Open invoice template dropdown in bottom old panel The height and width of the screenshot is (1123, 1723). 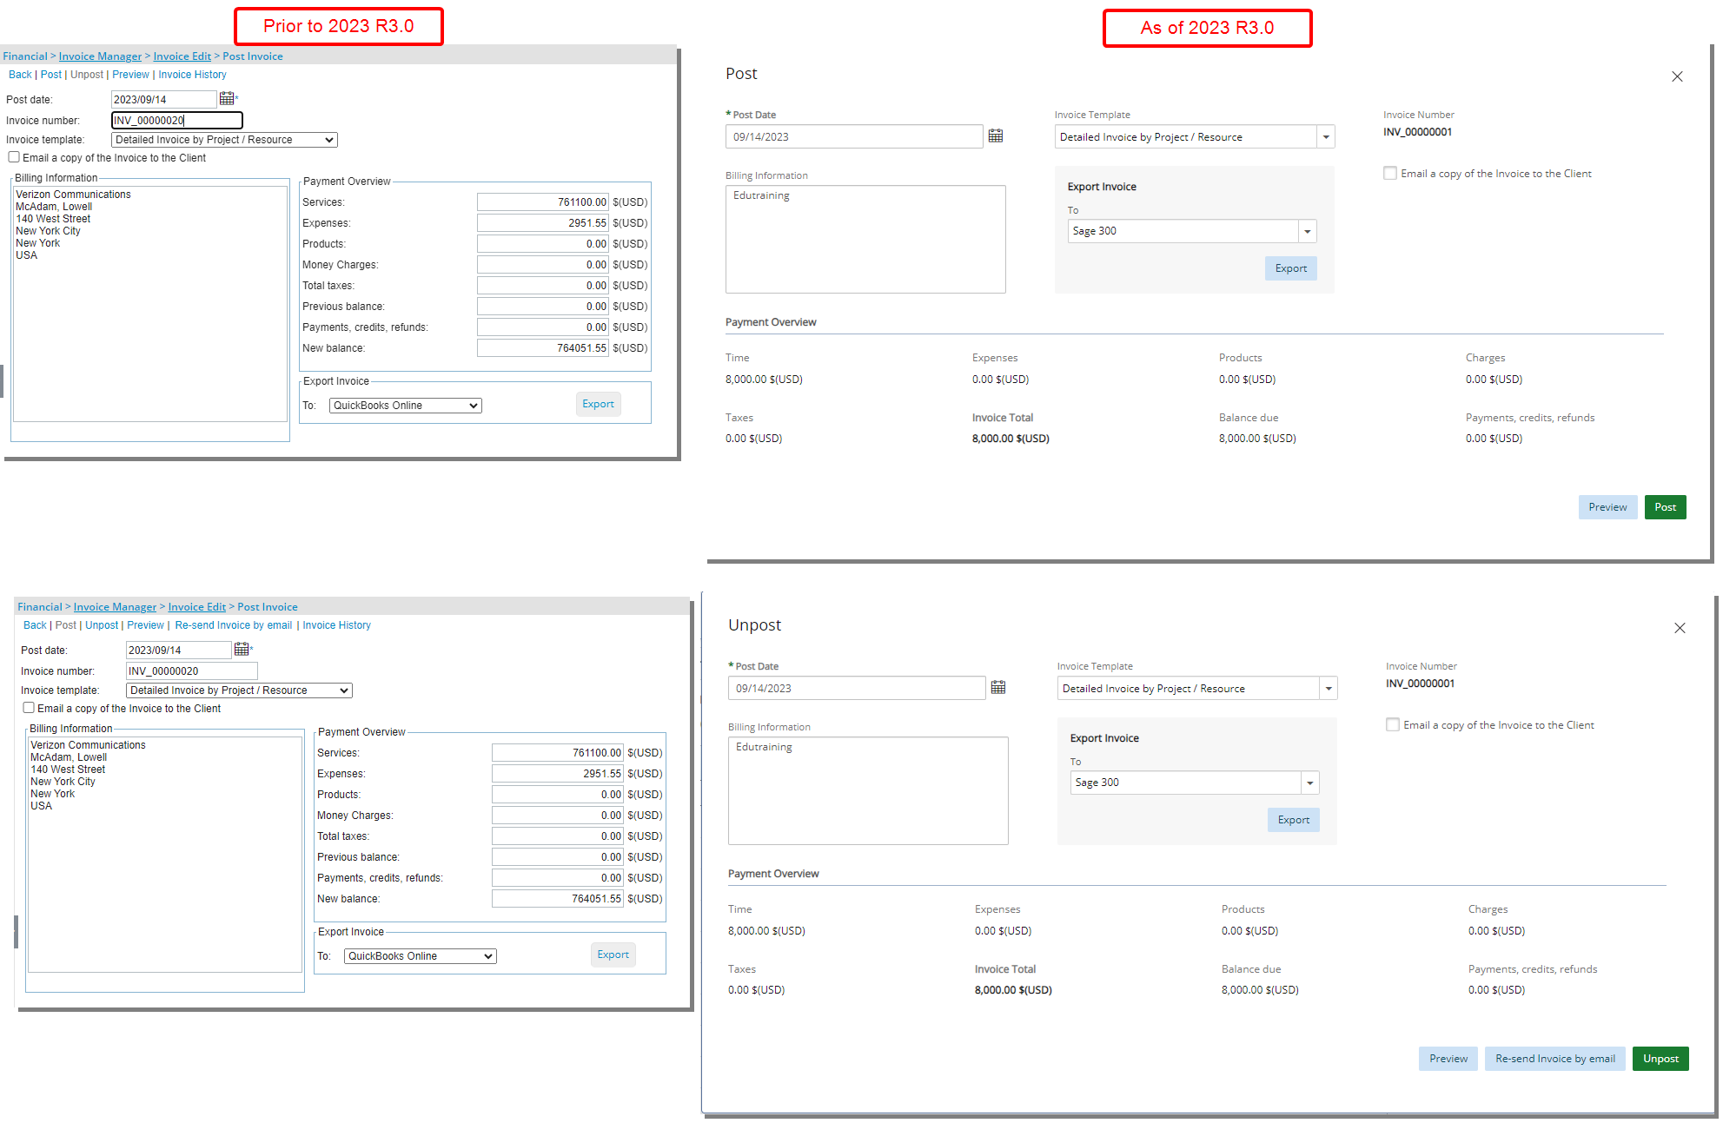click(x=239, y=690)
